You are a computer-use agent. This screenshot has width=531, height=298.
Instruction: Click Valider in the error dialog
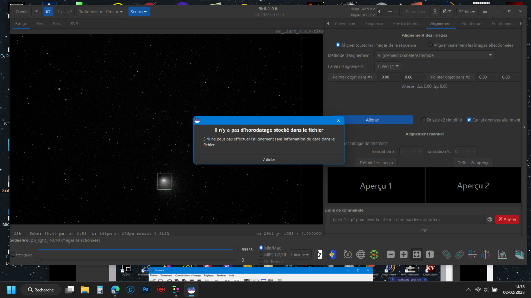coord(269,160)
